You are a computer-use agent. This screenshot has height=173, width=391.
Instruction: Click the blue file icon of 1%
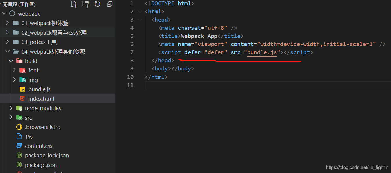pos(19,137)
